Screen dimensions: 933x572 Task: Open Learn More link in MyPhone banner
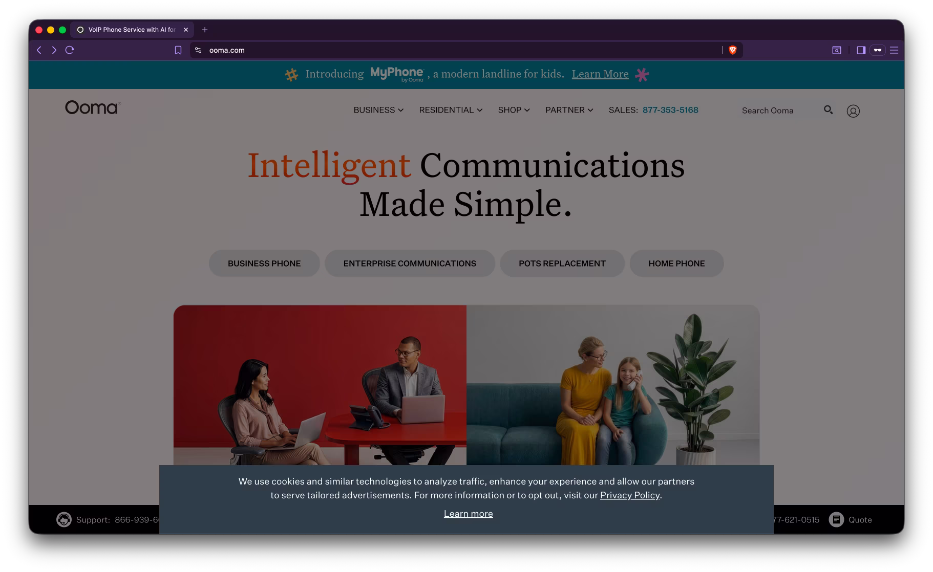[600, 74]
